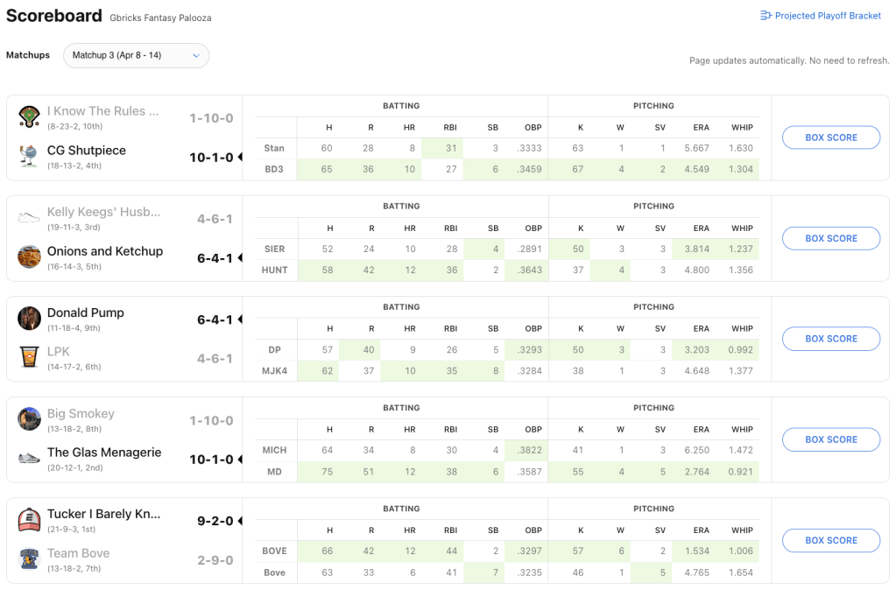The height and width of the screenshot is (604, 896).
Task: View Box Score for Donald Pump matchup
Action: (830, 339)
